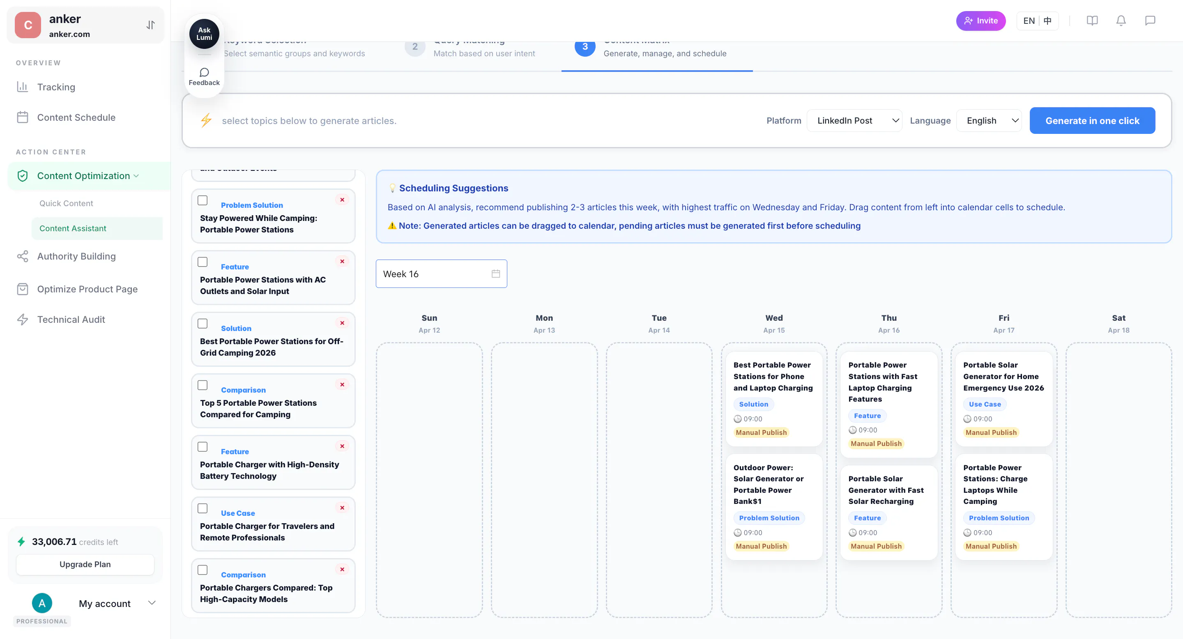Click the workspace switch arrows next to anker
The width and height of the screenshot is (1183, 639).
coord(151,25)
